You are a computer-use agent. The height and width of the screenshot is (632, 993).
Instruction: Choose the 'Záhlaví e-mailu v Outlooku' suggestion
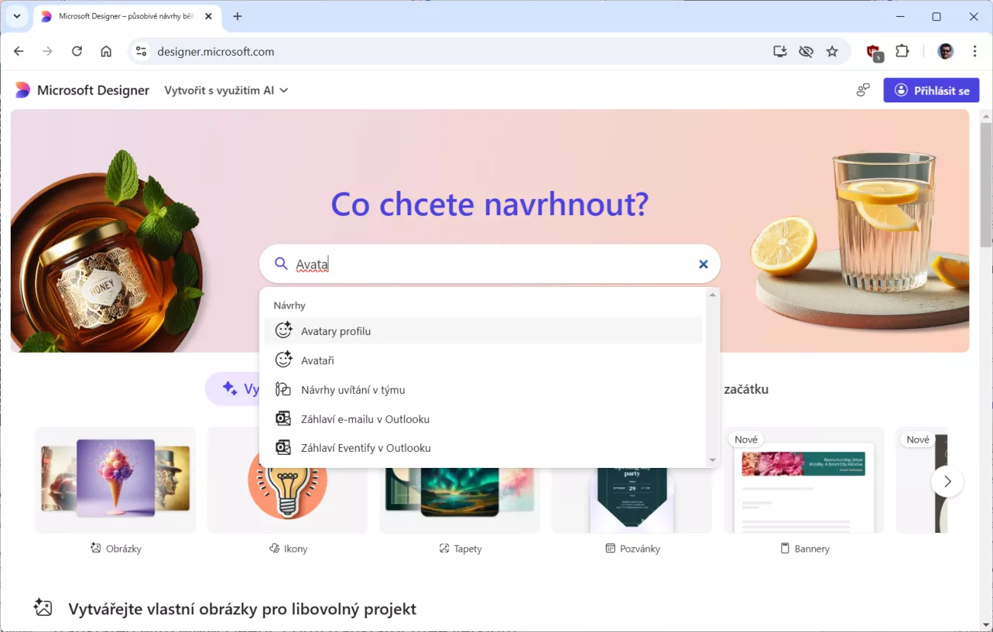point(364,419)
